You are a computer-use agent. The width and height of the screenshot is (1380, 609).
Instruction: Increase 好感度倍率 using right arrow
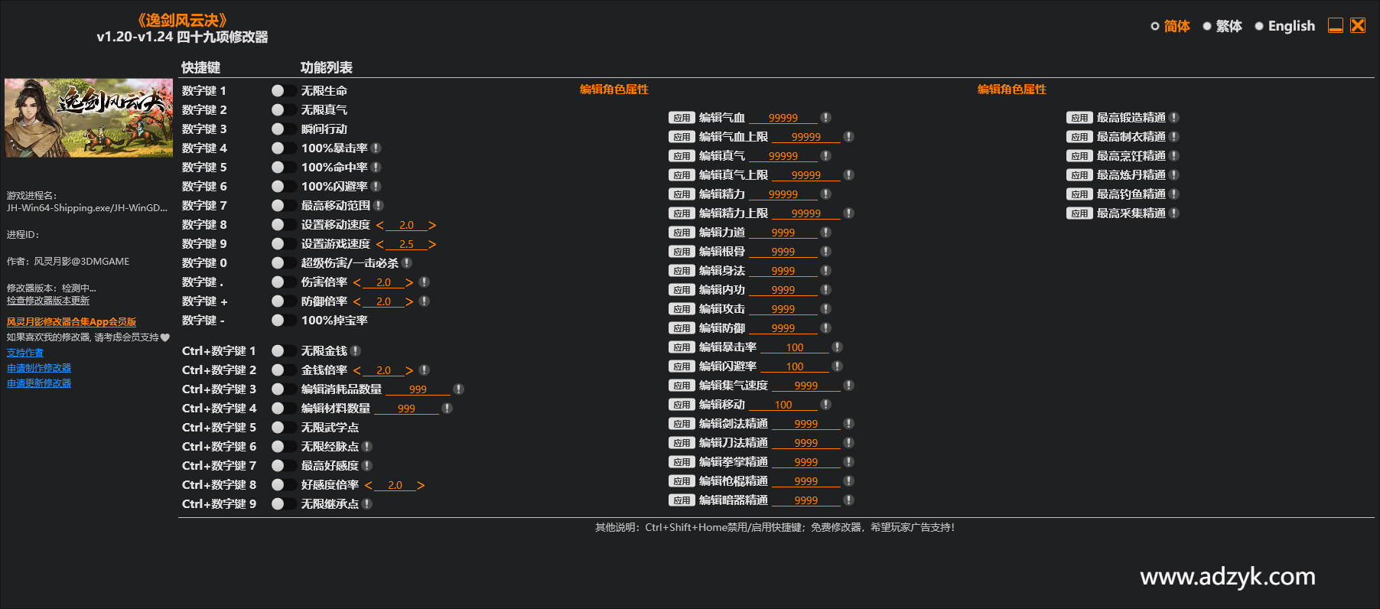point(421,485)
